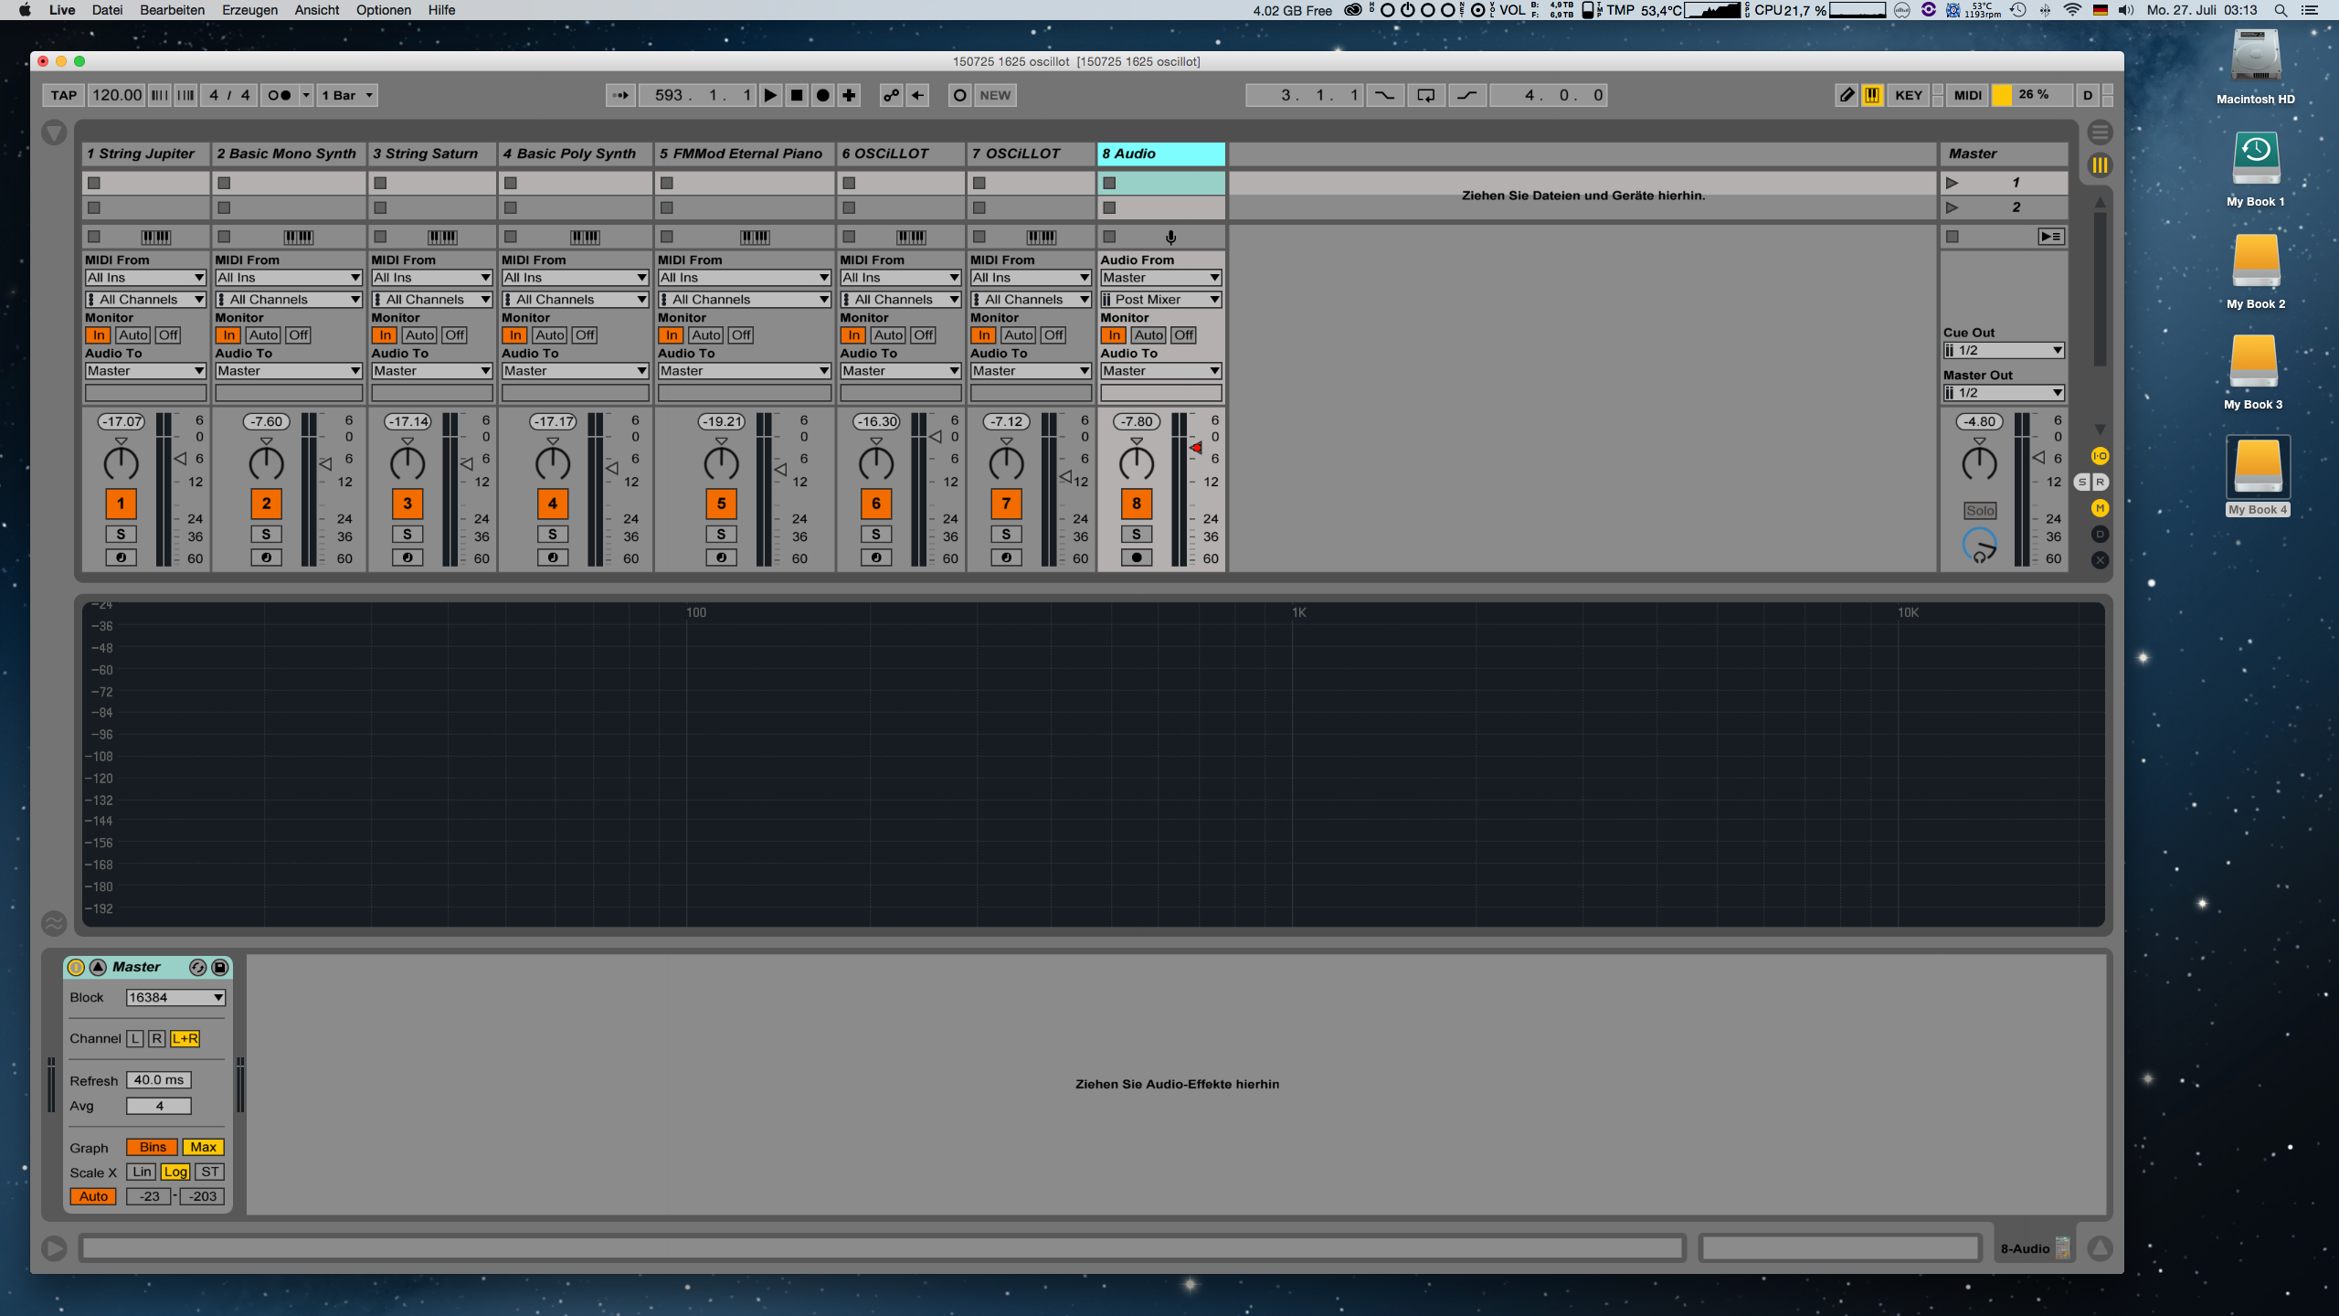The image size is (2339, 1316).
Task: Turn track 6 Monitor Off
Action: pyautogui.click(x=924, y=335)
